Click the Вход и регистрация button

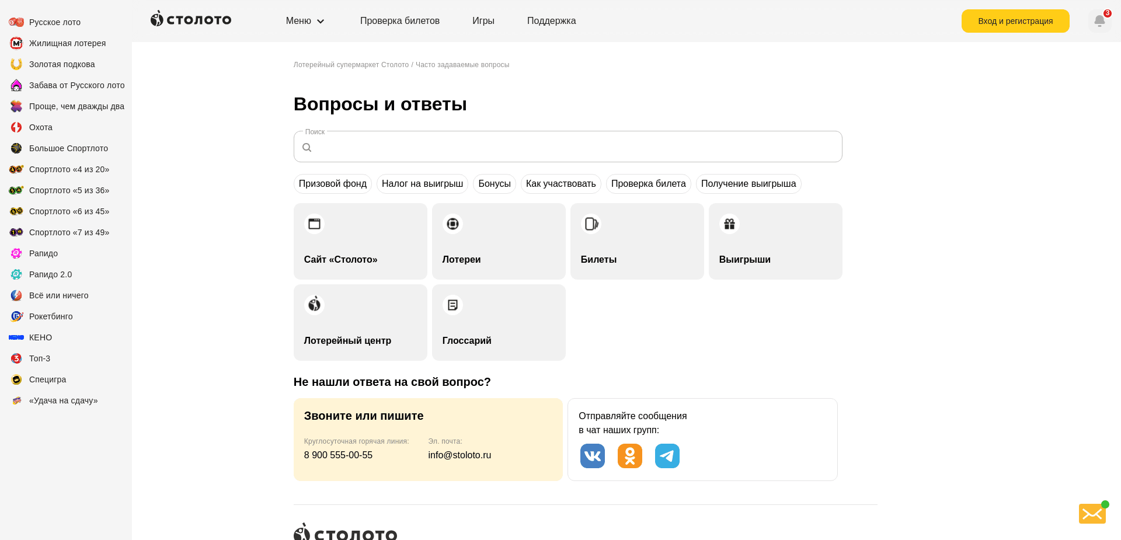1015,20
